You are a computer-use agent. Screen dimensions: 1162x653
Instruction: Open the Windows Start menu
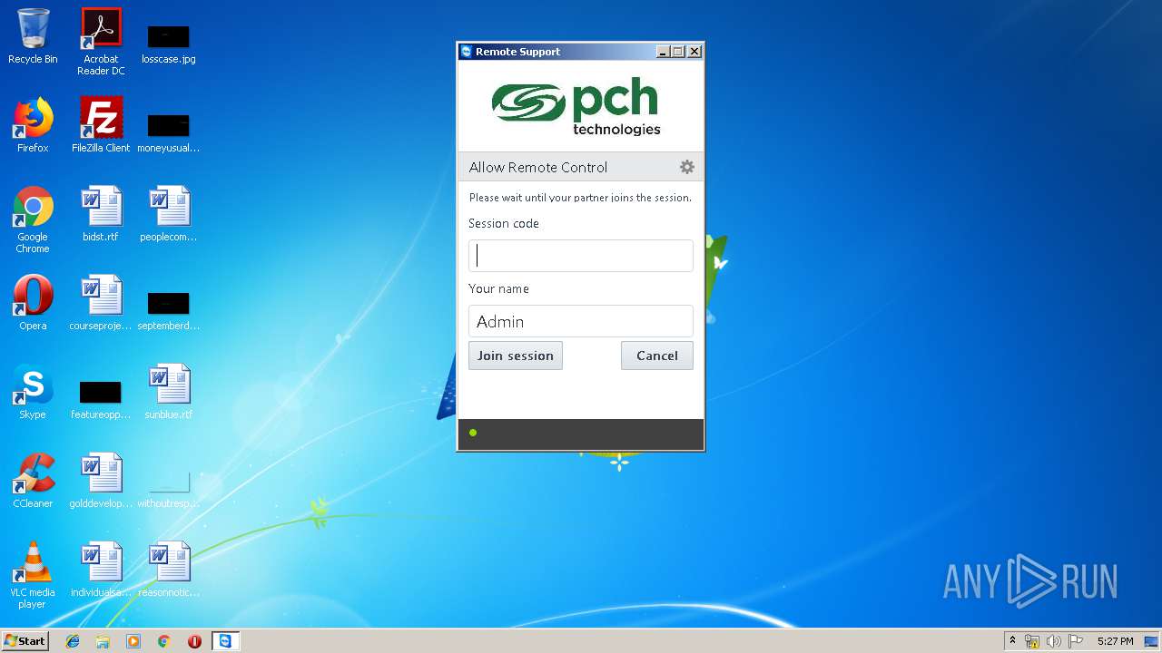click(25, 640)
